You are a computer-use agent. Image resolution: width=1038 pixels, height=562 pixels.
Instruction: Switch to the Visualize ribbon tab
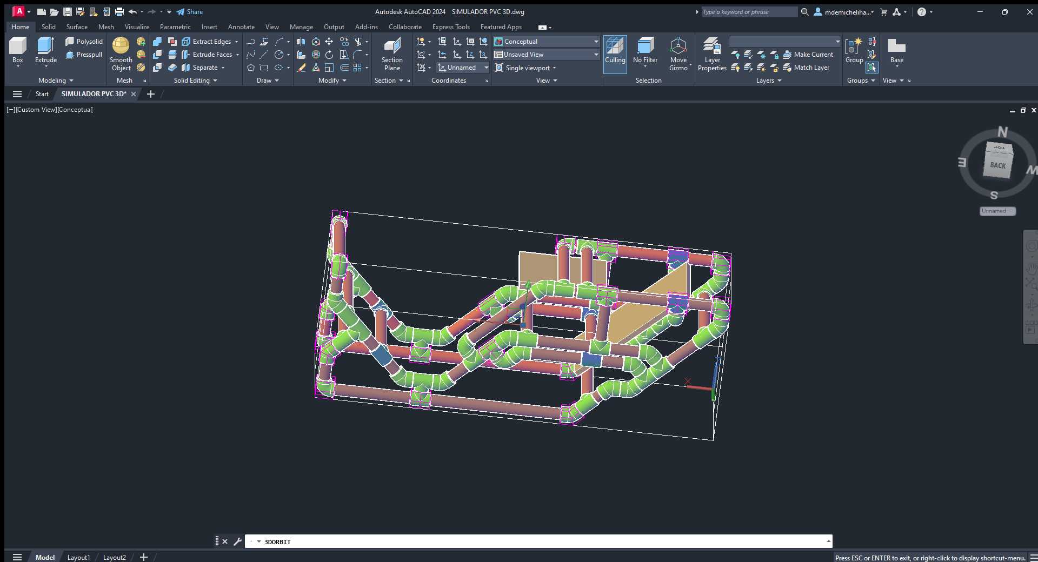(137, 27)
